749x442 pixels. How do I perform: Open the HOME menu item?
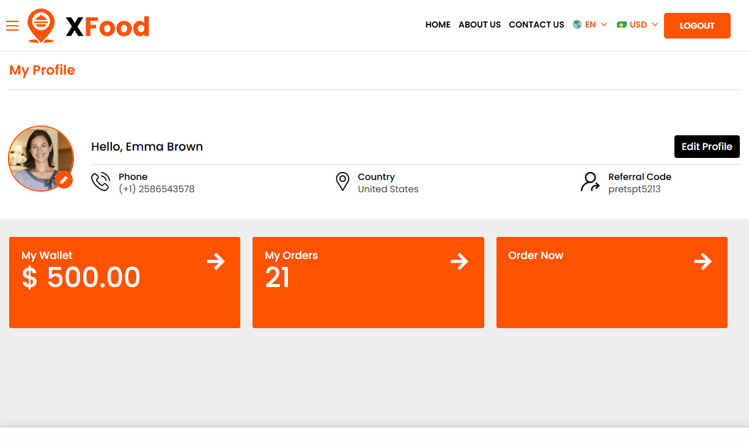(438, 25)
